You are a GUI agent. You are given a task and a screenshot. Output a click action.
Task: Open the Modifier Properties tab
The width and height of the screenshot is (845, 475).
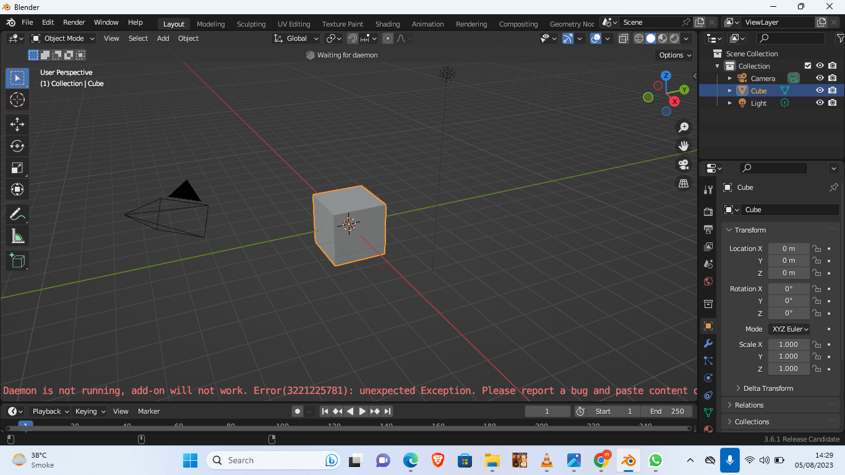tap(708, 343)
